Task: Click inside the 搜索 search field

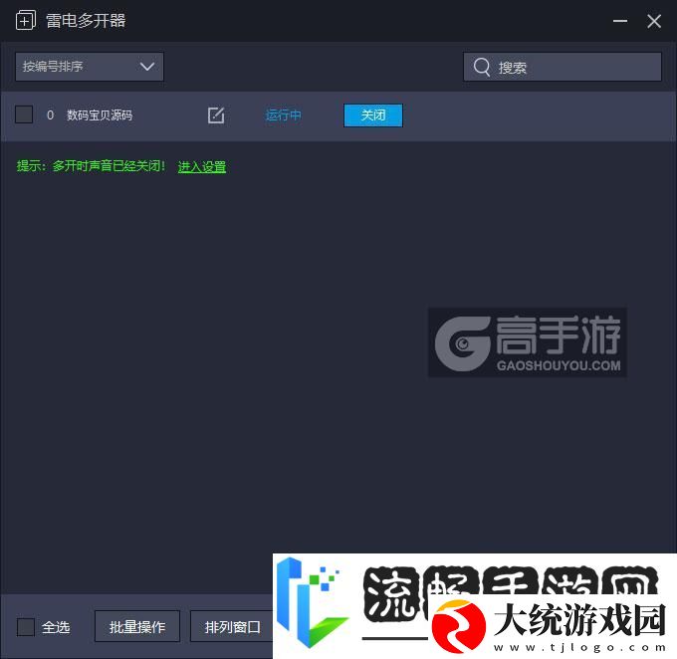Action: pos(563,67)
